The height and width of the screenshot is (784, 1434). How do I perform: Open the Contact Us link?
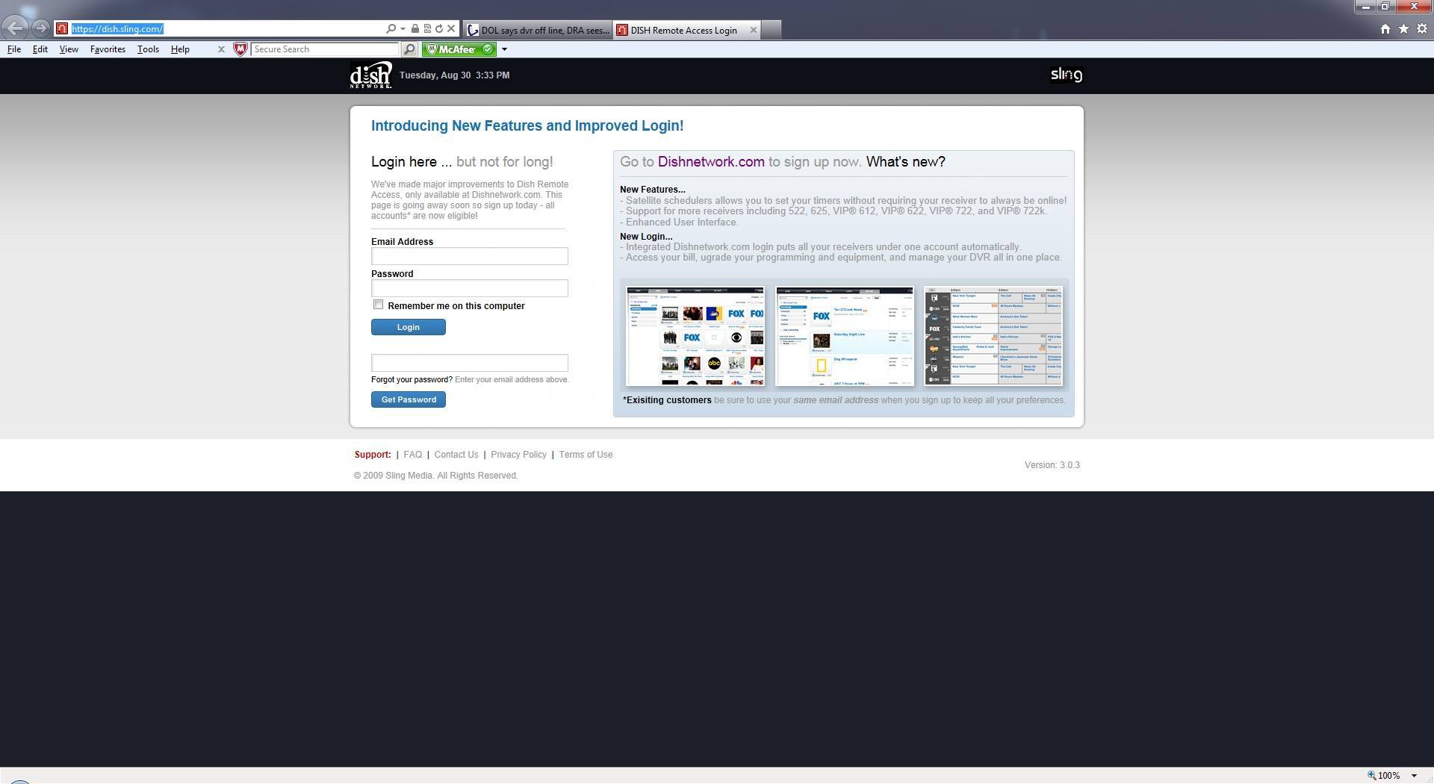(456, 455)
